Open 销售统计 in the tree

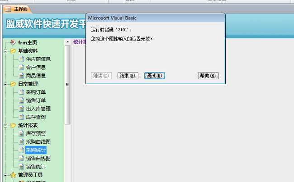pyautogui.click(x=36, y=167)
